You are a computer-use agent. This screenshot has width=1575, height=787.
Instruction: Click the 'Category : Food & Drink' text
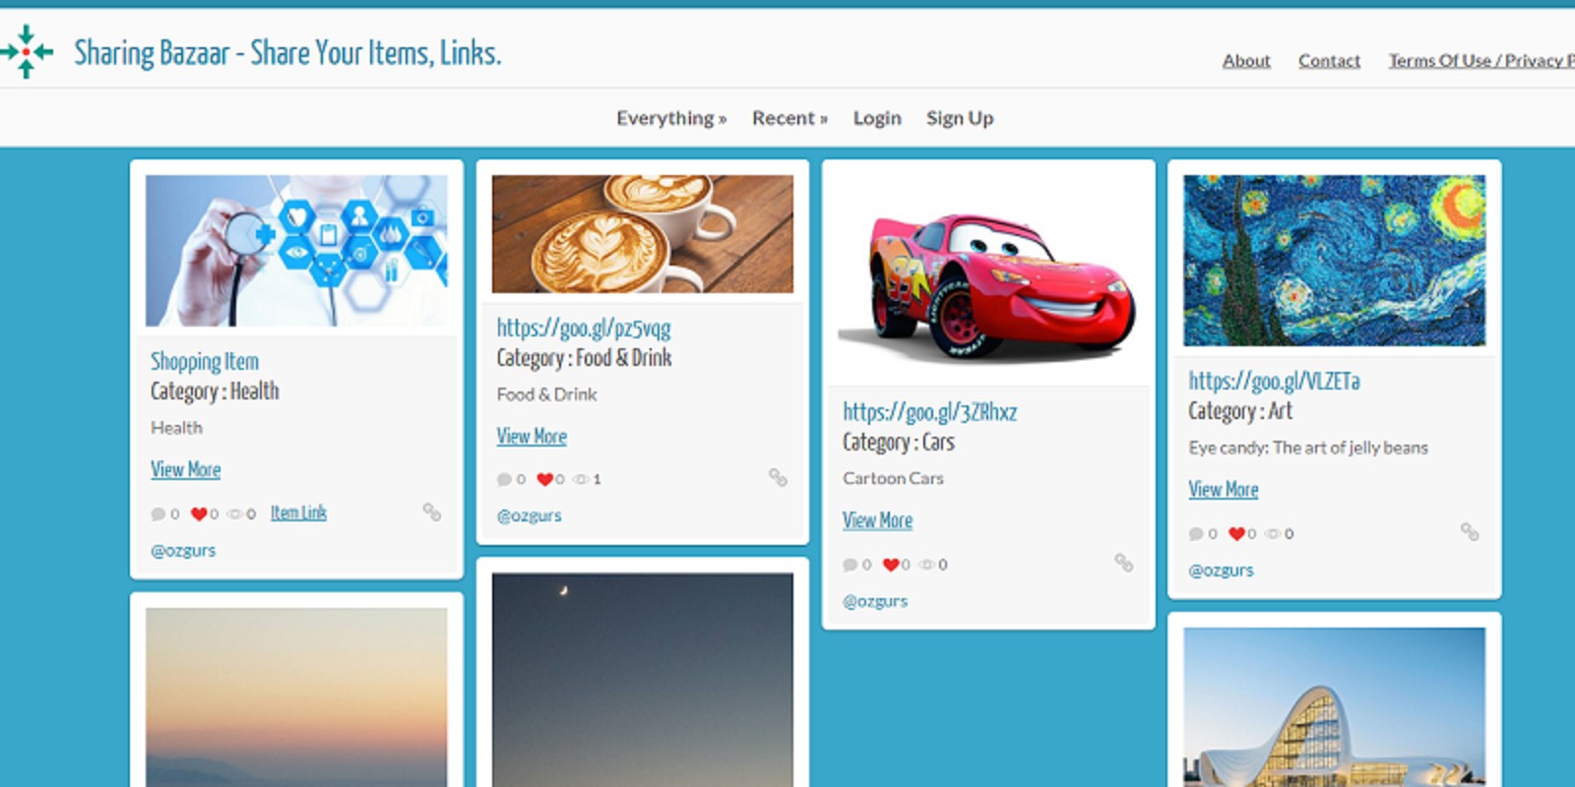[584, 358]
